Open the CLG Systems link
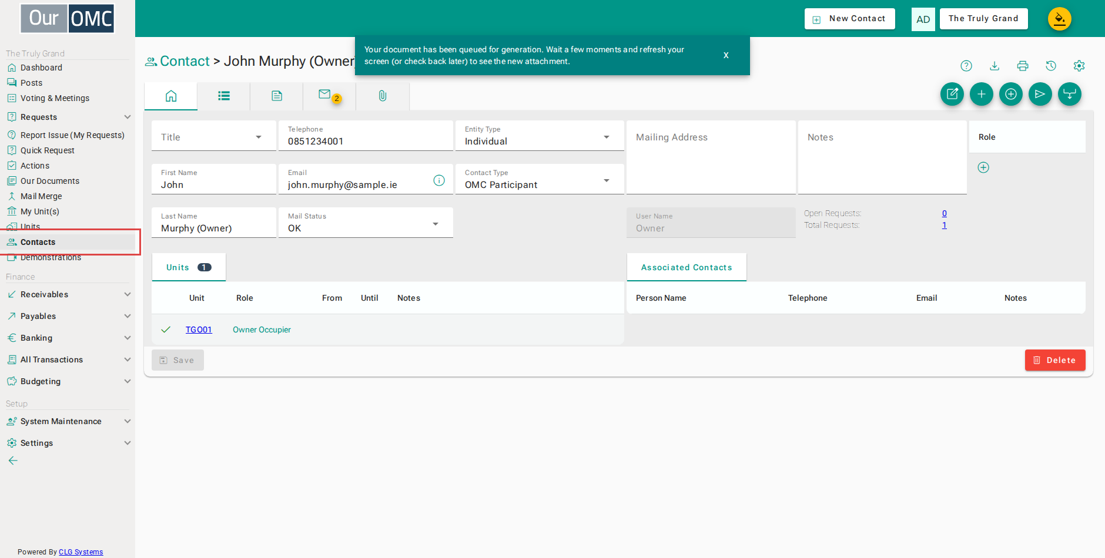 click(x=81, y=552)
